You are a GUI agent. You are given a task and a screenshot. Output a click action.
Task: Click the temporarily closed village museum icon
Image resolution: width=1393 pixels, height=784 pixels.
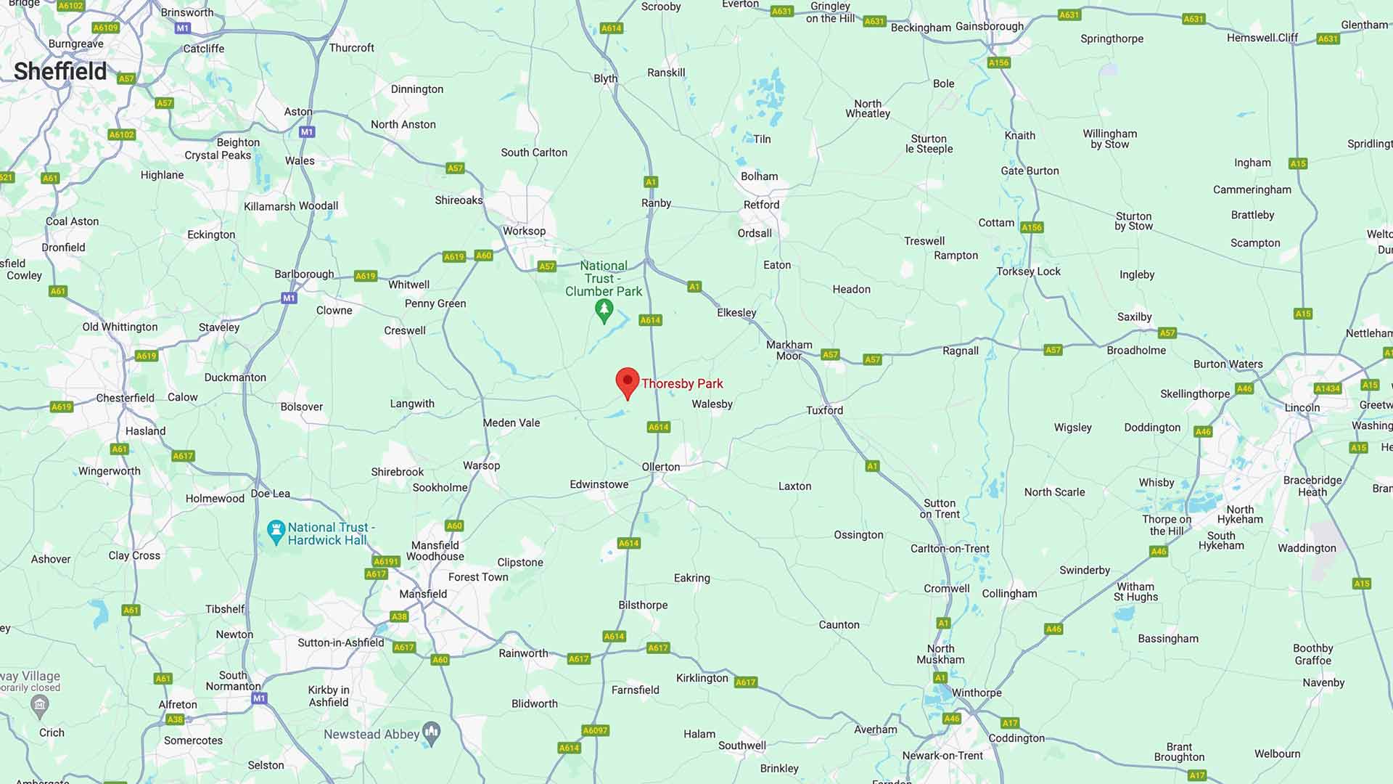41,705
